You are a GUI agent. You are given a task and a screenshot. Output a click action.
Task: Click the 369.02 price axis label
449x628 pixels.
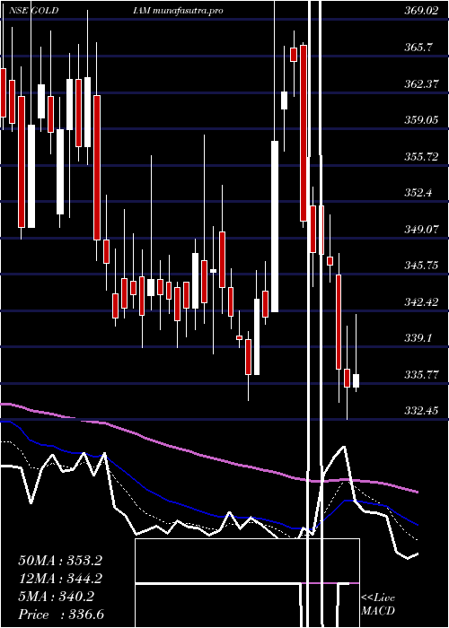[421, 11]
